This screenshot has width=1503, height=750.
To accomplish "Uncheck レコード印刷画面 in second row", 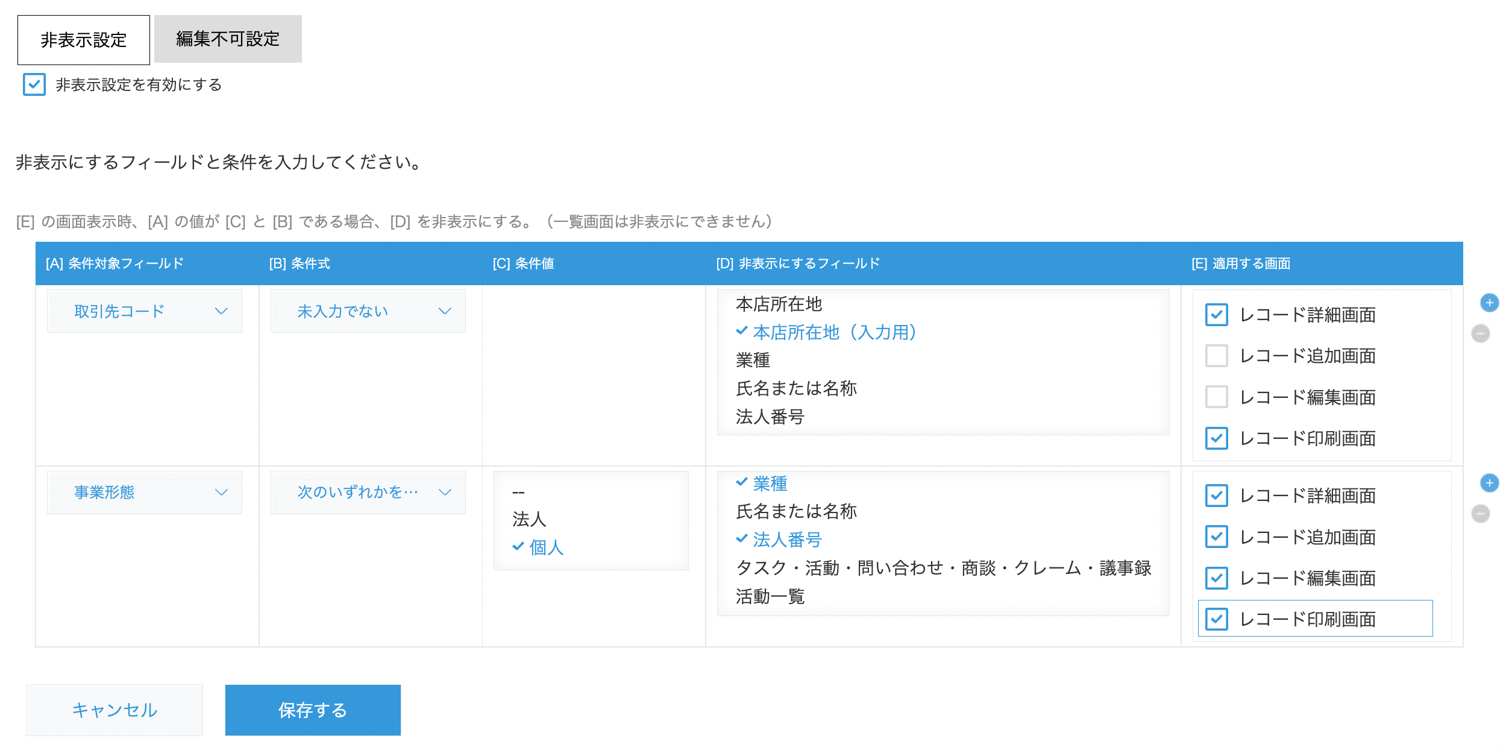I will point(1216,619).
